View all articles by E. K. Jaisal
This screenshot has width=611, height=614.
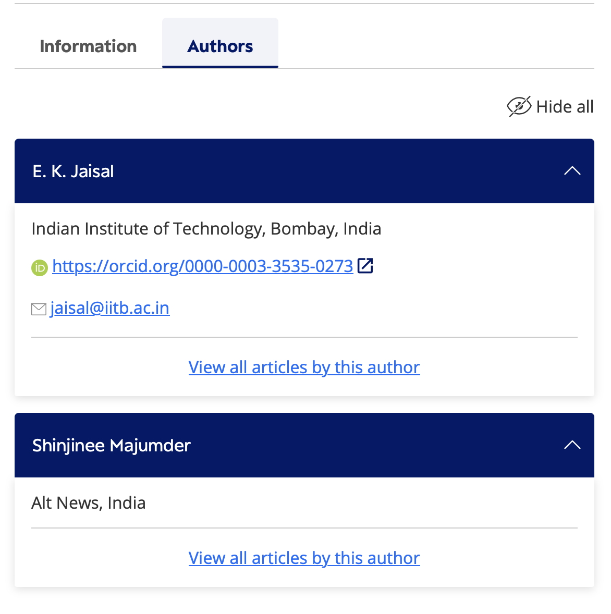click(304, 367)
